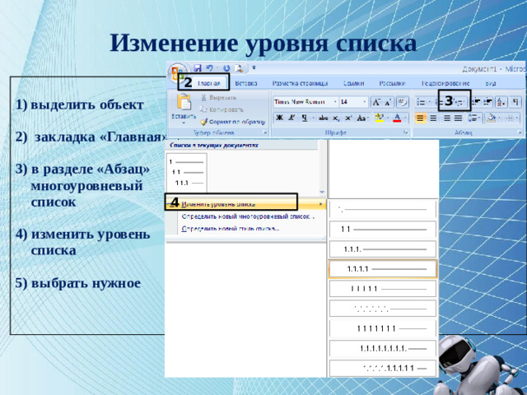Image resolution: width=527 pixels, height=395 pixels.
Task: Open Customize Quick Access Toolbar dropdown
Action: pos(254,67)
